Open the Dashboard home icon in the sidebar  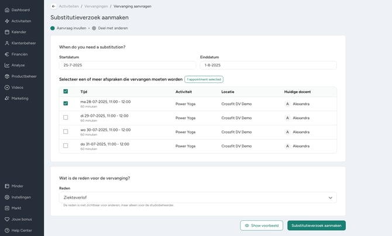(7, 10)
